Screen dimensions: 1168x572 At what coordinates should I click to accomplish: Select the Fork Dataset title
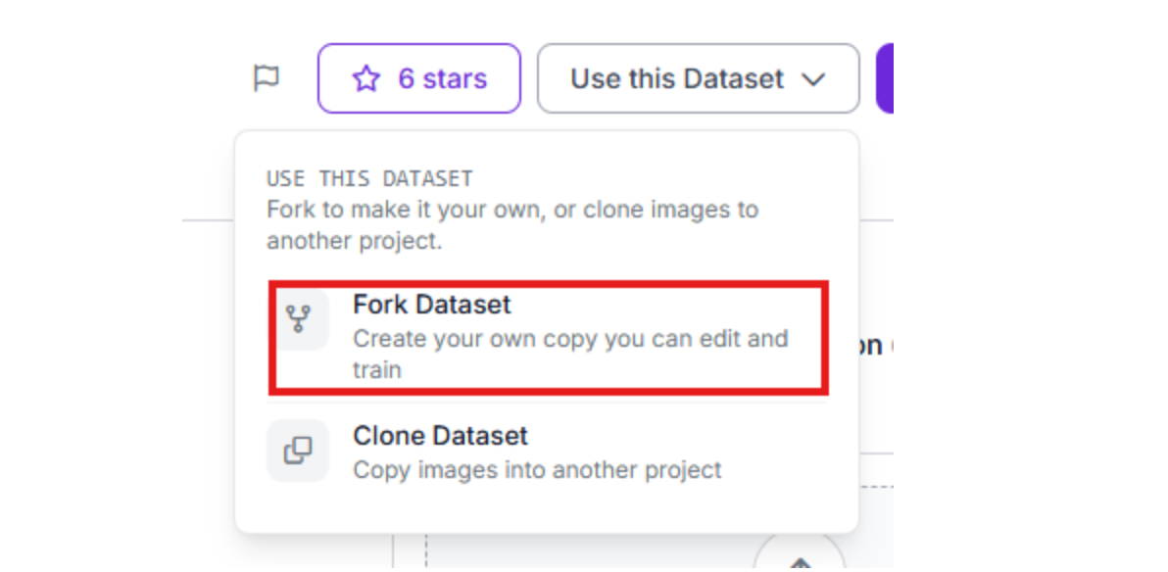click(x=432, y=305)
